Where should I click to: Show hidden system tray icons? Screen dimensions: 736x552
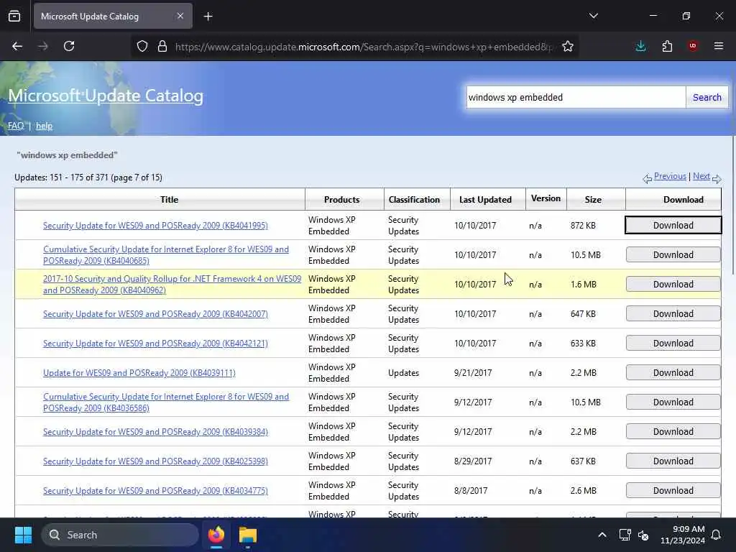602,535
